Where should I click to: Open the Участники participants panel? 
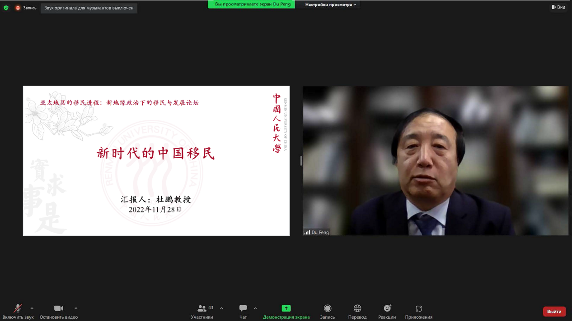pyautogui.click(x=202, y=309)
